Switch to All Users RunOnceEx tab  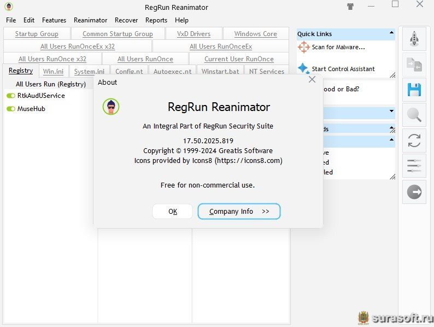(221, 46)
